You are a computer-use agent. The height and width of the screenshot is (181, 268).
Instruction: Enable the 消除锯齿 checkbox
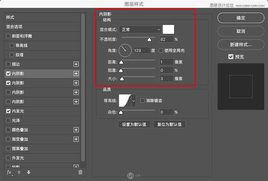[142, 101]
